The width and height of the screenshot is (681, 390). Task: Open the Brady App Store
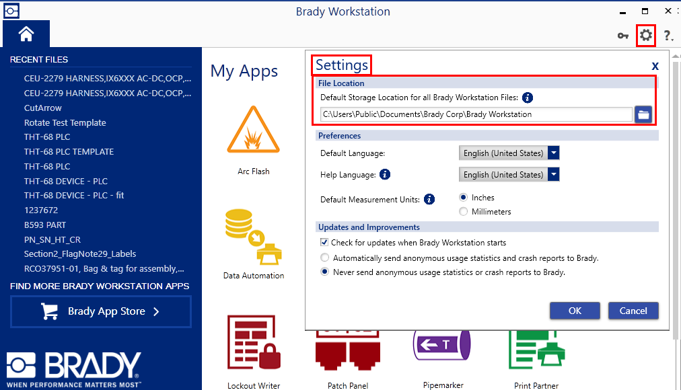coord(101,311)
